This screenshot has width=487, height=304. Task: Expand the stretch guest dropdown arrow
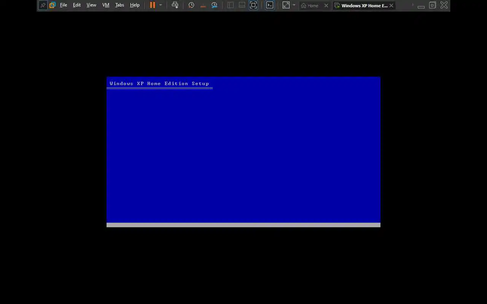coord(294,5)
